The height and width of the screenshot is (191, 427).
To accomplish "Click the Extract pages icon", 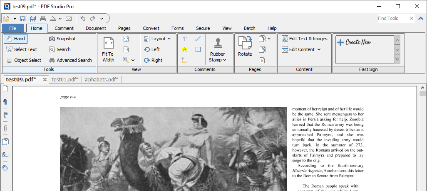I will pos(262,49).
